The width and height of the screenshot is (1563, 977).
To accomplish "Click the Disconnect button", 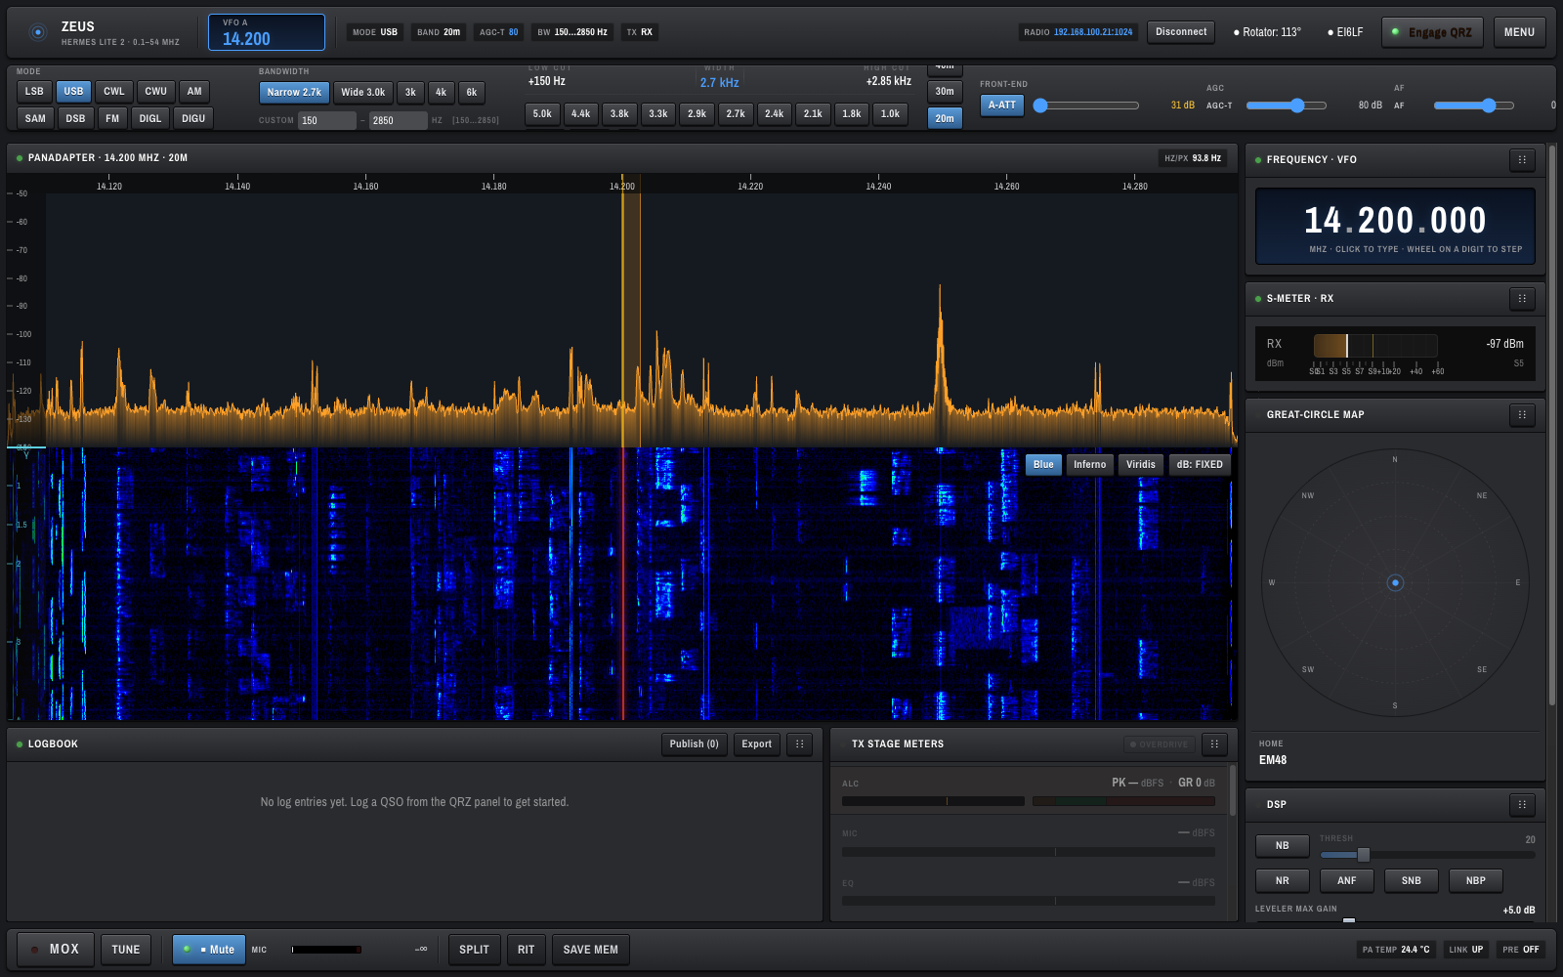I will coord(1181,32).
